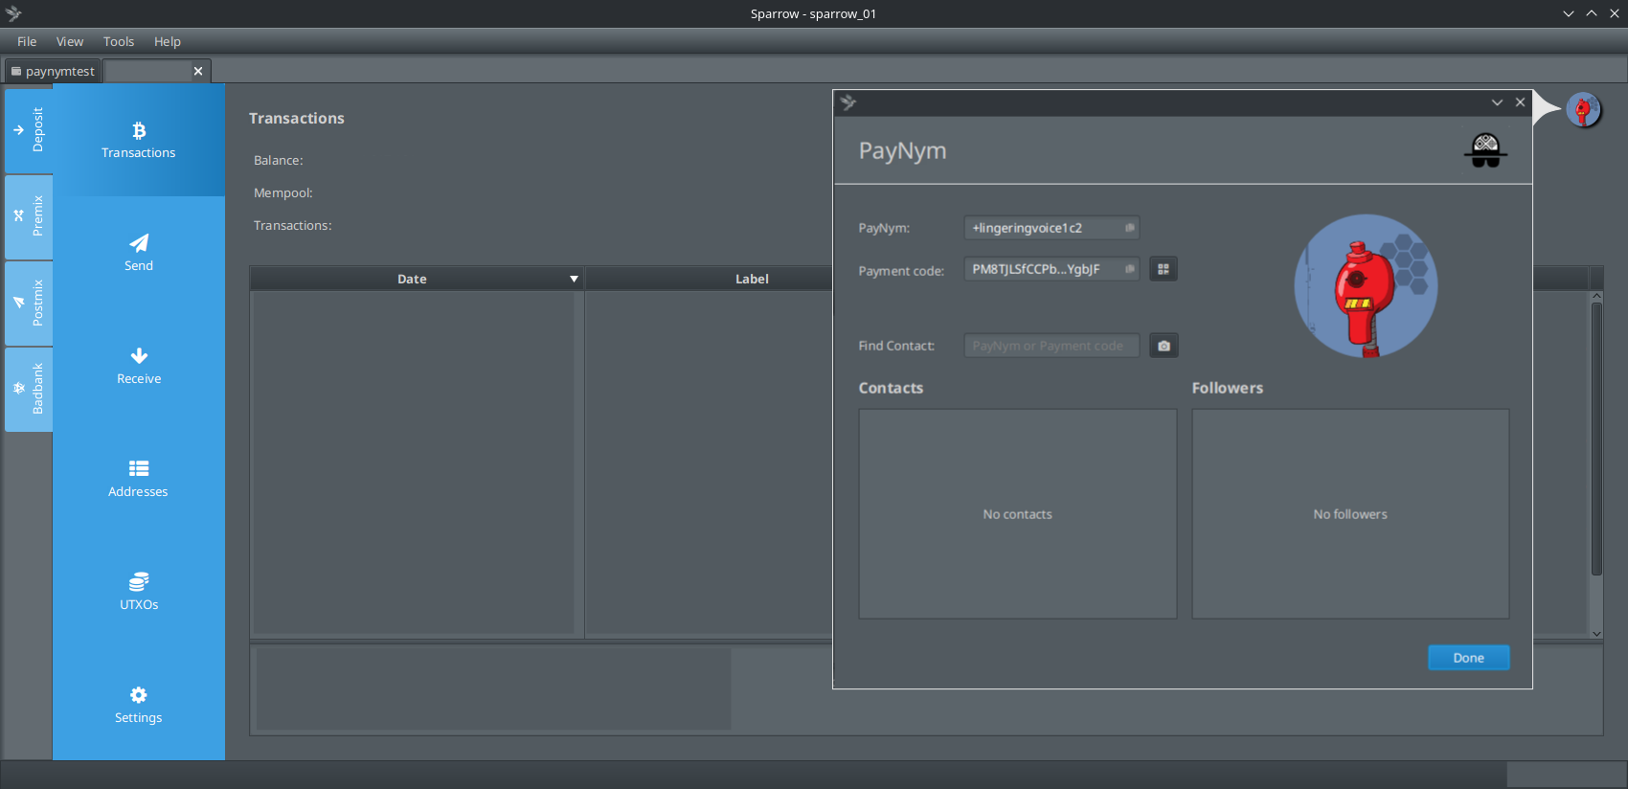Scan contact QR with camera button
Viewport: 1628px width, 789px height.
click(x=1164, y=346)
